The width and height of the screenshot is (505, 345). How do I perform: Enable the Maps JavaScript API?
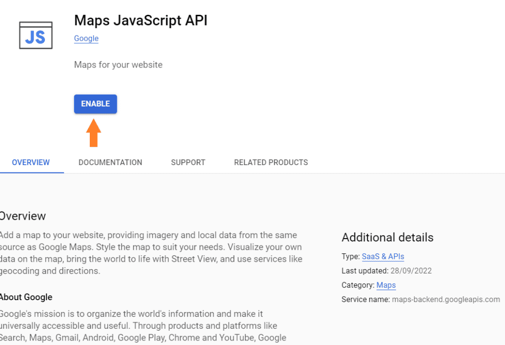[95, 104]
